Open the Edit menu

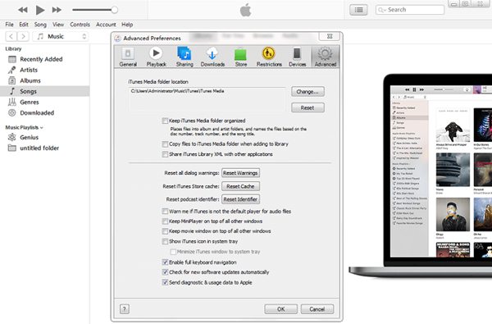tap(24, 25)
